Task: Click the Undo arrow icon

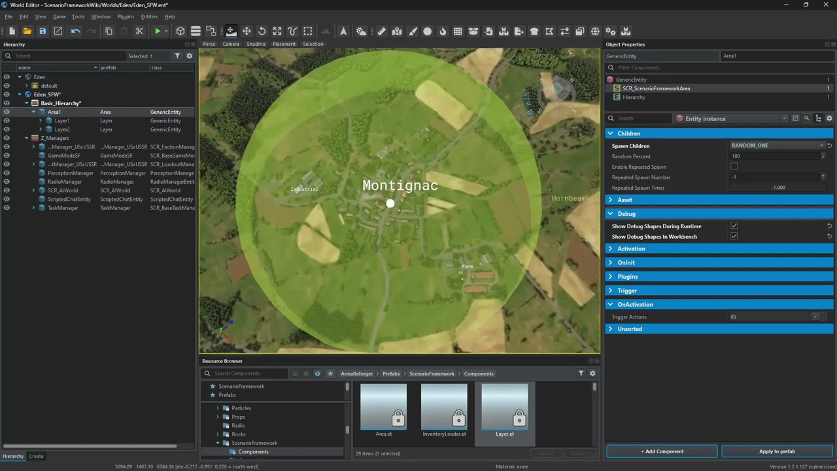Action: click(x=76, y=31)
